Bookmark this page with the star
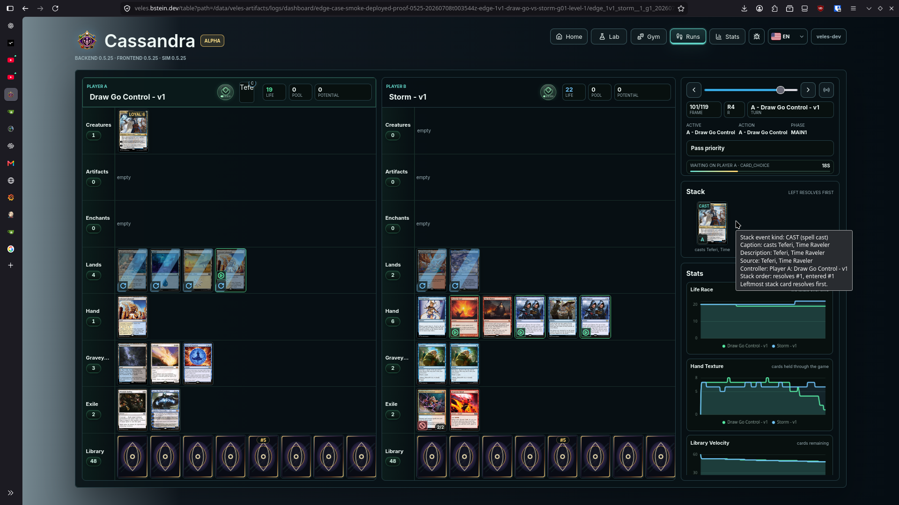Screen dimensions: 899x505 point(681,8)
